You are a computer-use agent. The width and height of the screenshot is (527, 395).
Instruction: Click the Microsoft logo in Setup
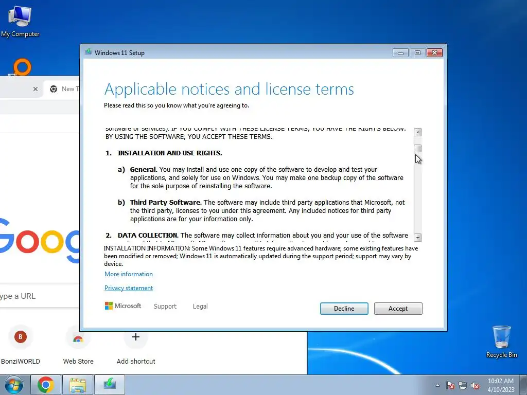(x=123, y=306)
